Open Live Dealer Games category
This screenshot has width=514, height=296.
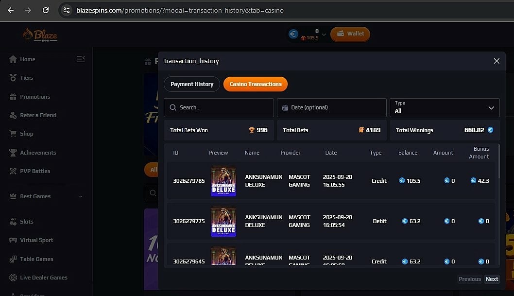click(44, 278)
